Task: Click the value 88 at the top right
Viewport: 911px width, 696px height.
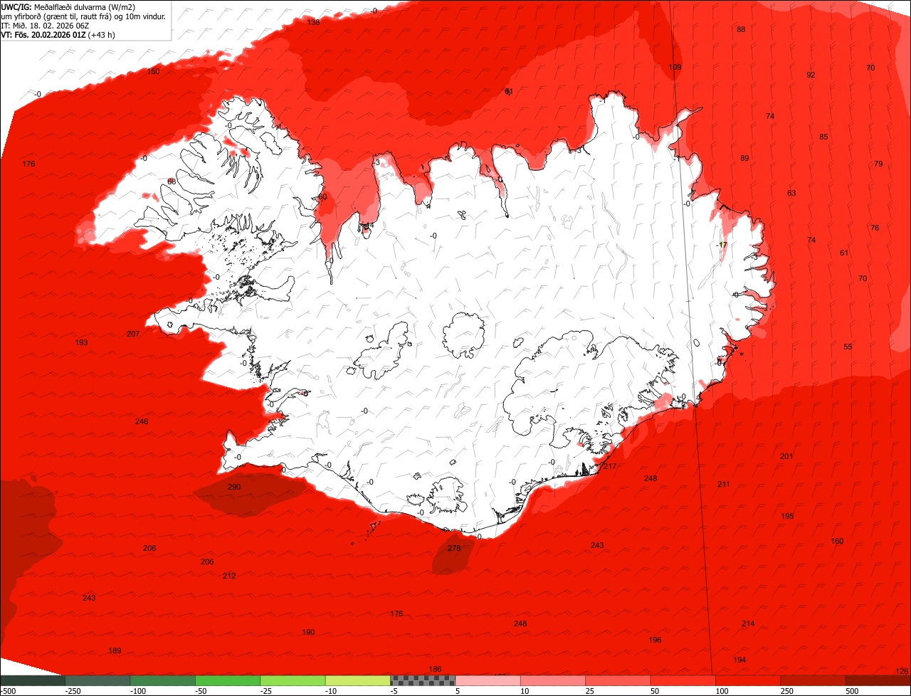Action: [741, 29]
